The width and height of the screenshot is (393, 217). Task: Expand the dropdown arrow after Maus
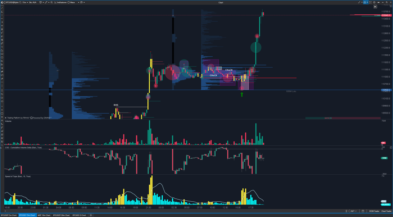coord(79,3)
